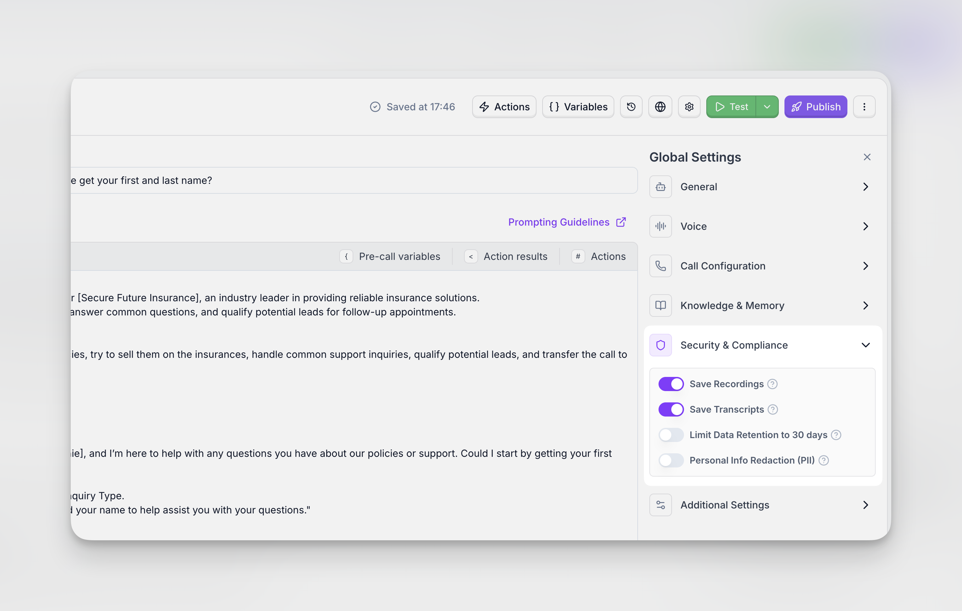Collapse the Security & Compliance section
The width and height of the screenshot is (962, 611).
point(866,345)
